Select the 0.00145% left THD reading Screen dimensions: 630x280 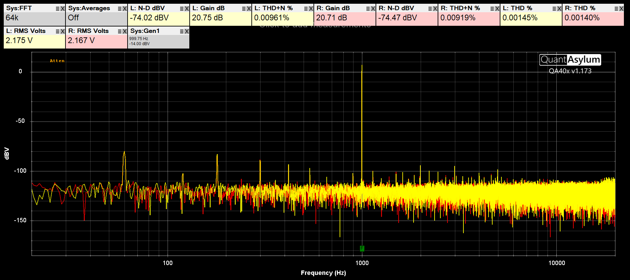(x=520, y=18)
